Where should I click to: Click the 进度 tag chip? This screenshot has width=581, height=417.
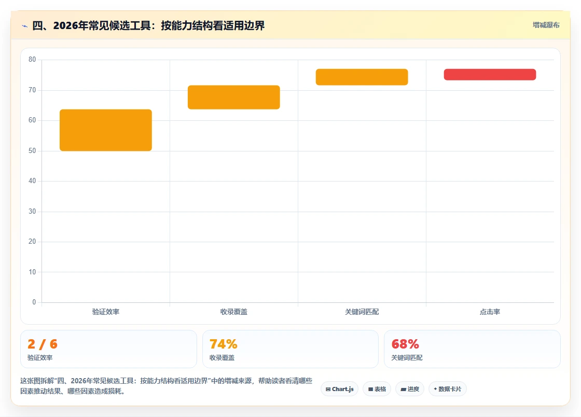point(410,389)
